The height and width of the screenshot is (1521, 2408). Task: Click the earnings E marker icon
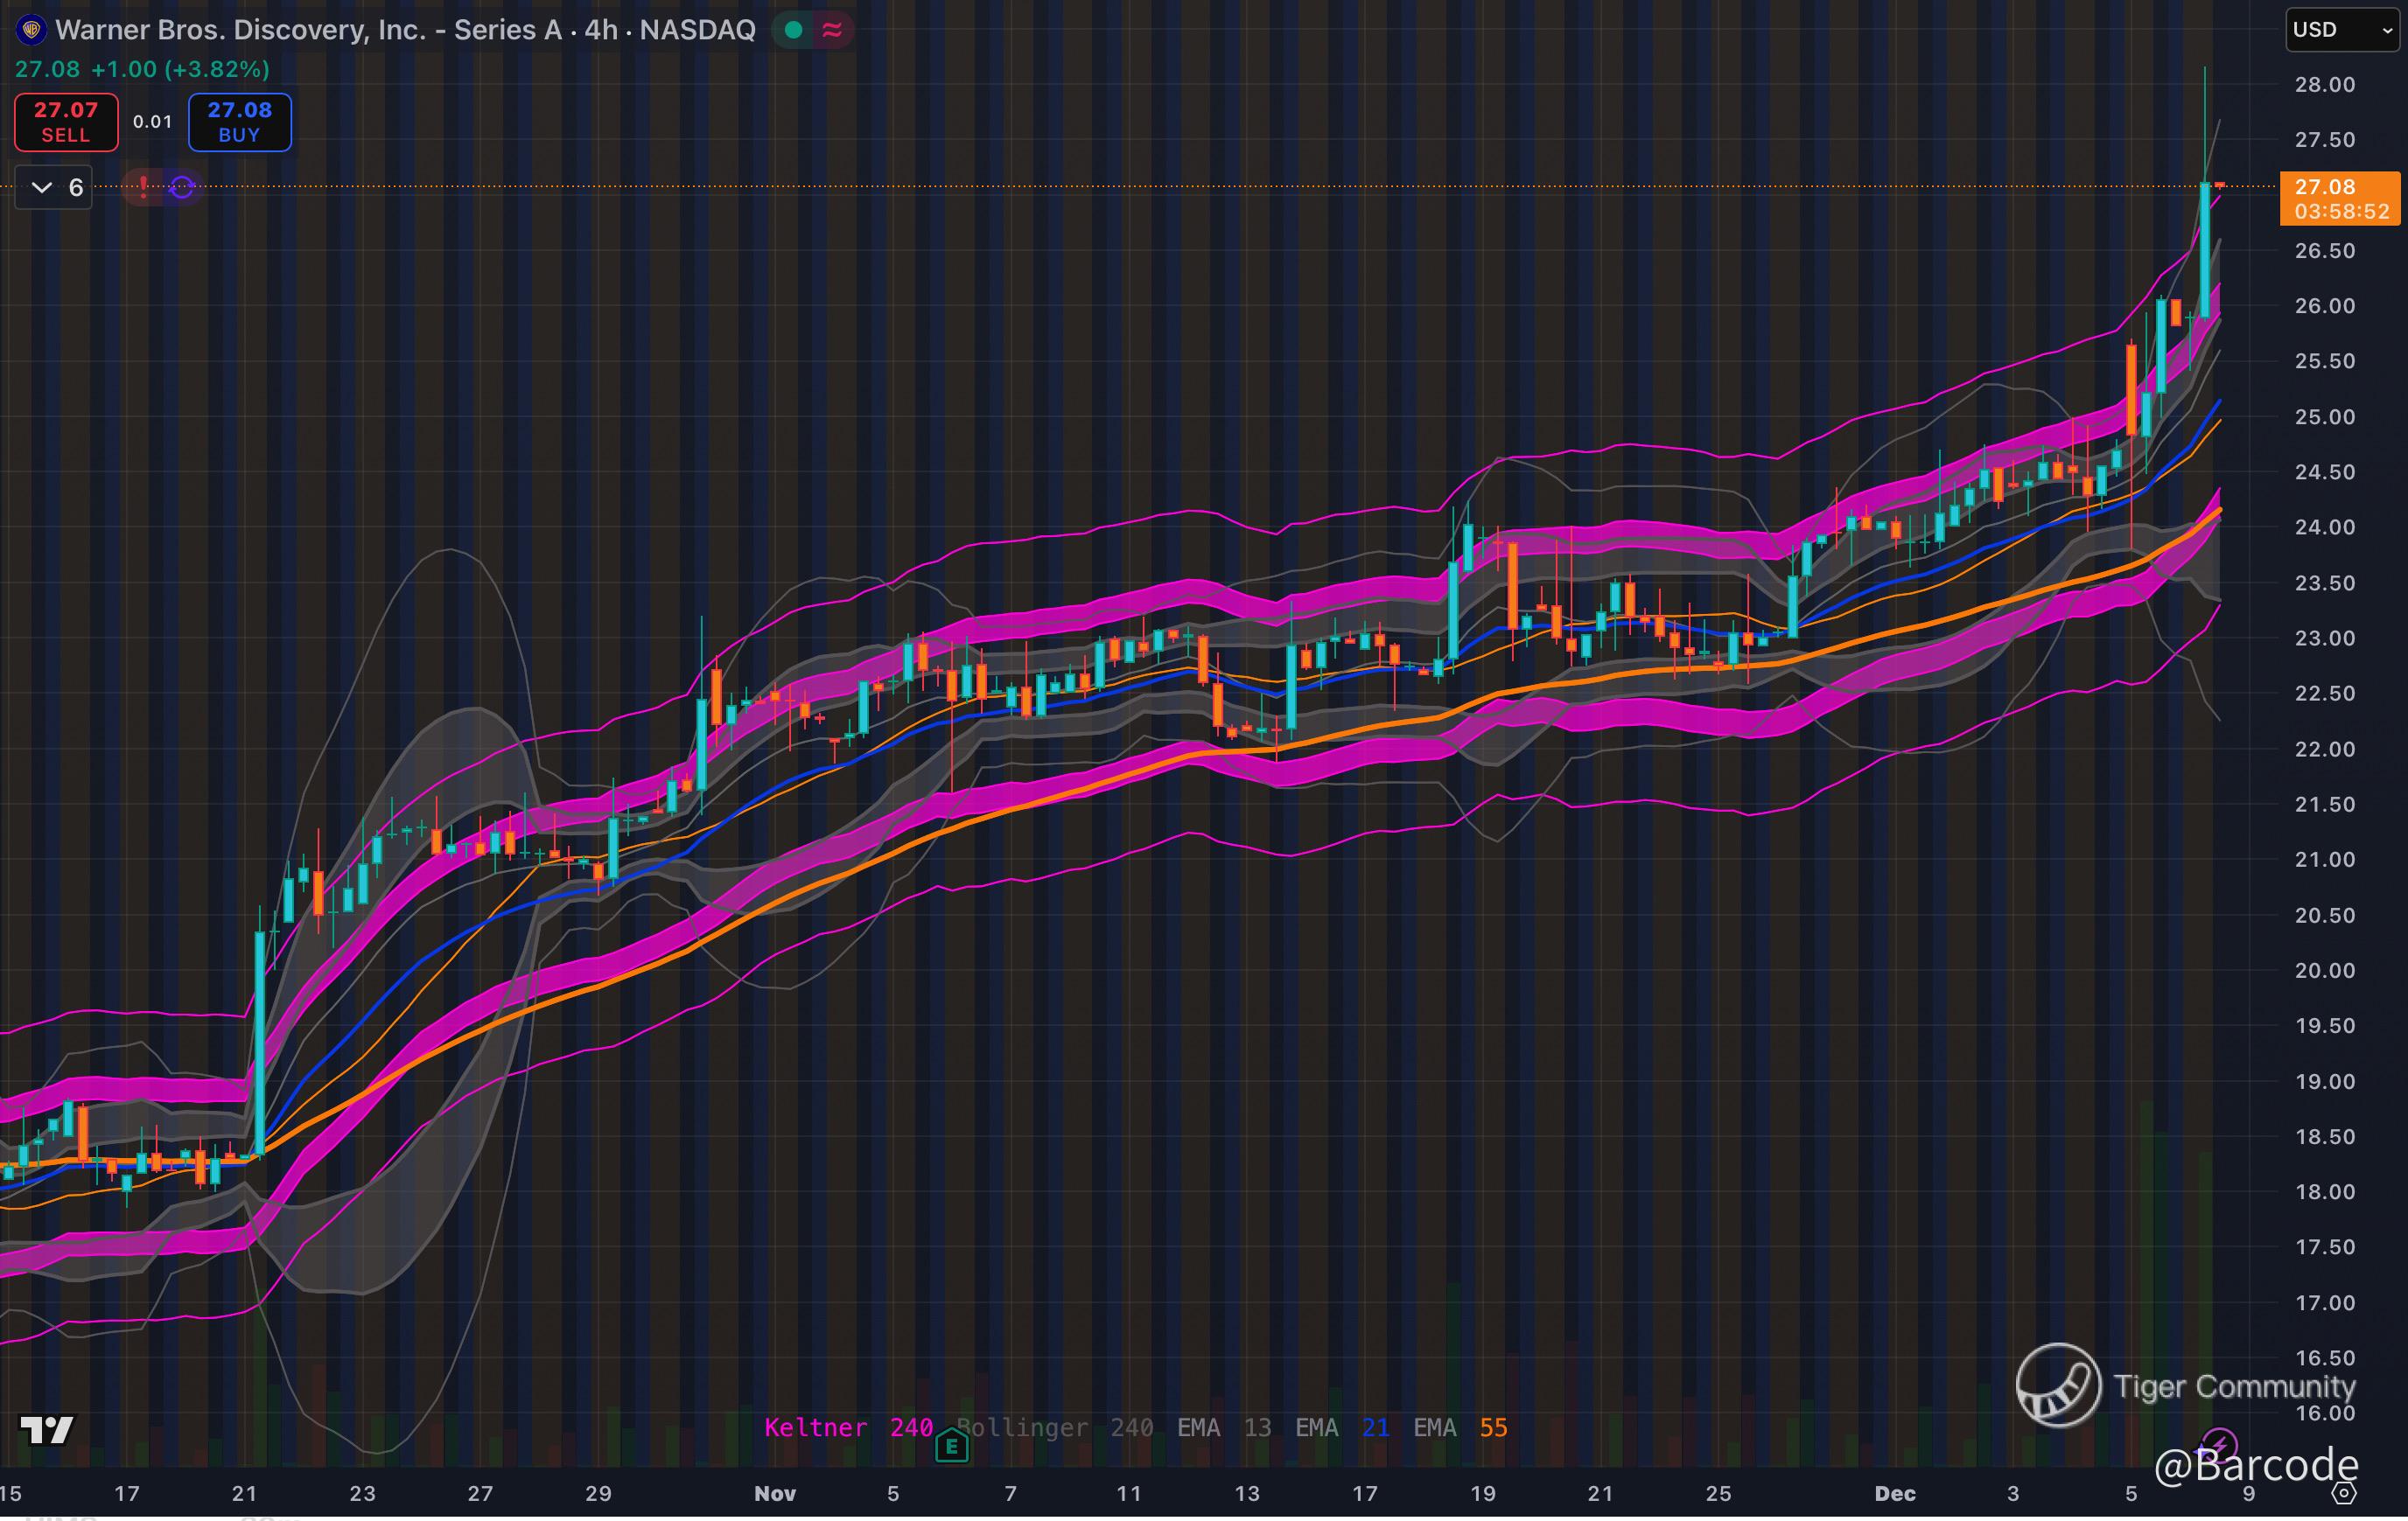pyautogui.click(x=951, y=1445)
